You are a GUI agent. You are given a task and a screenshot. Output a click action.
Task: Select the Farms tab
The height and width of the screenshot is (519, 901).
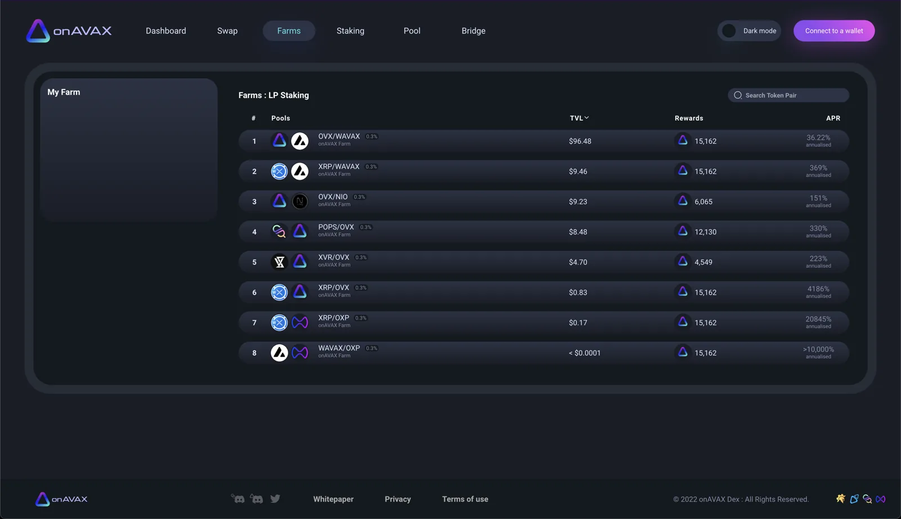click(289, 31)
